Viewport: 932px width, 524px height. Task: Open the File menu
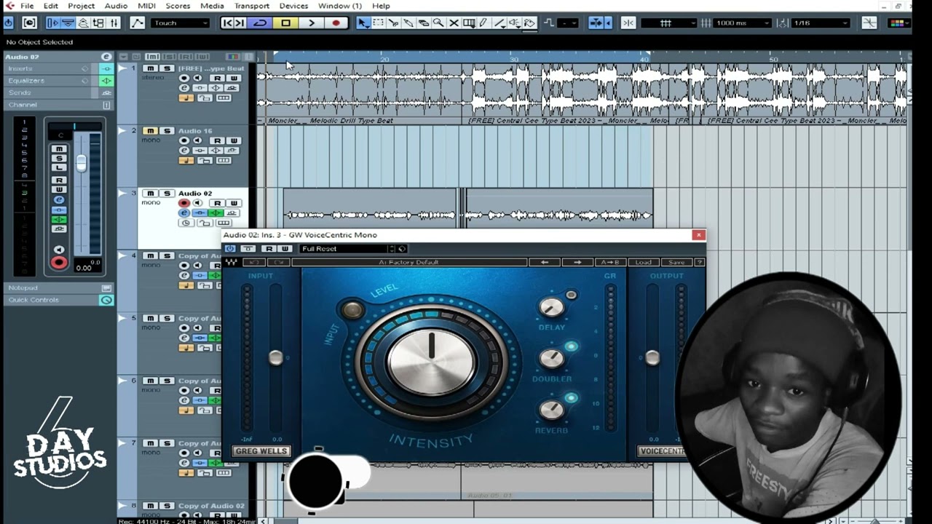27,6
